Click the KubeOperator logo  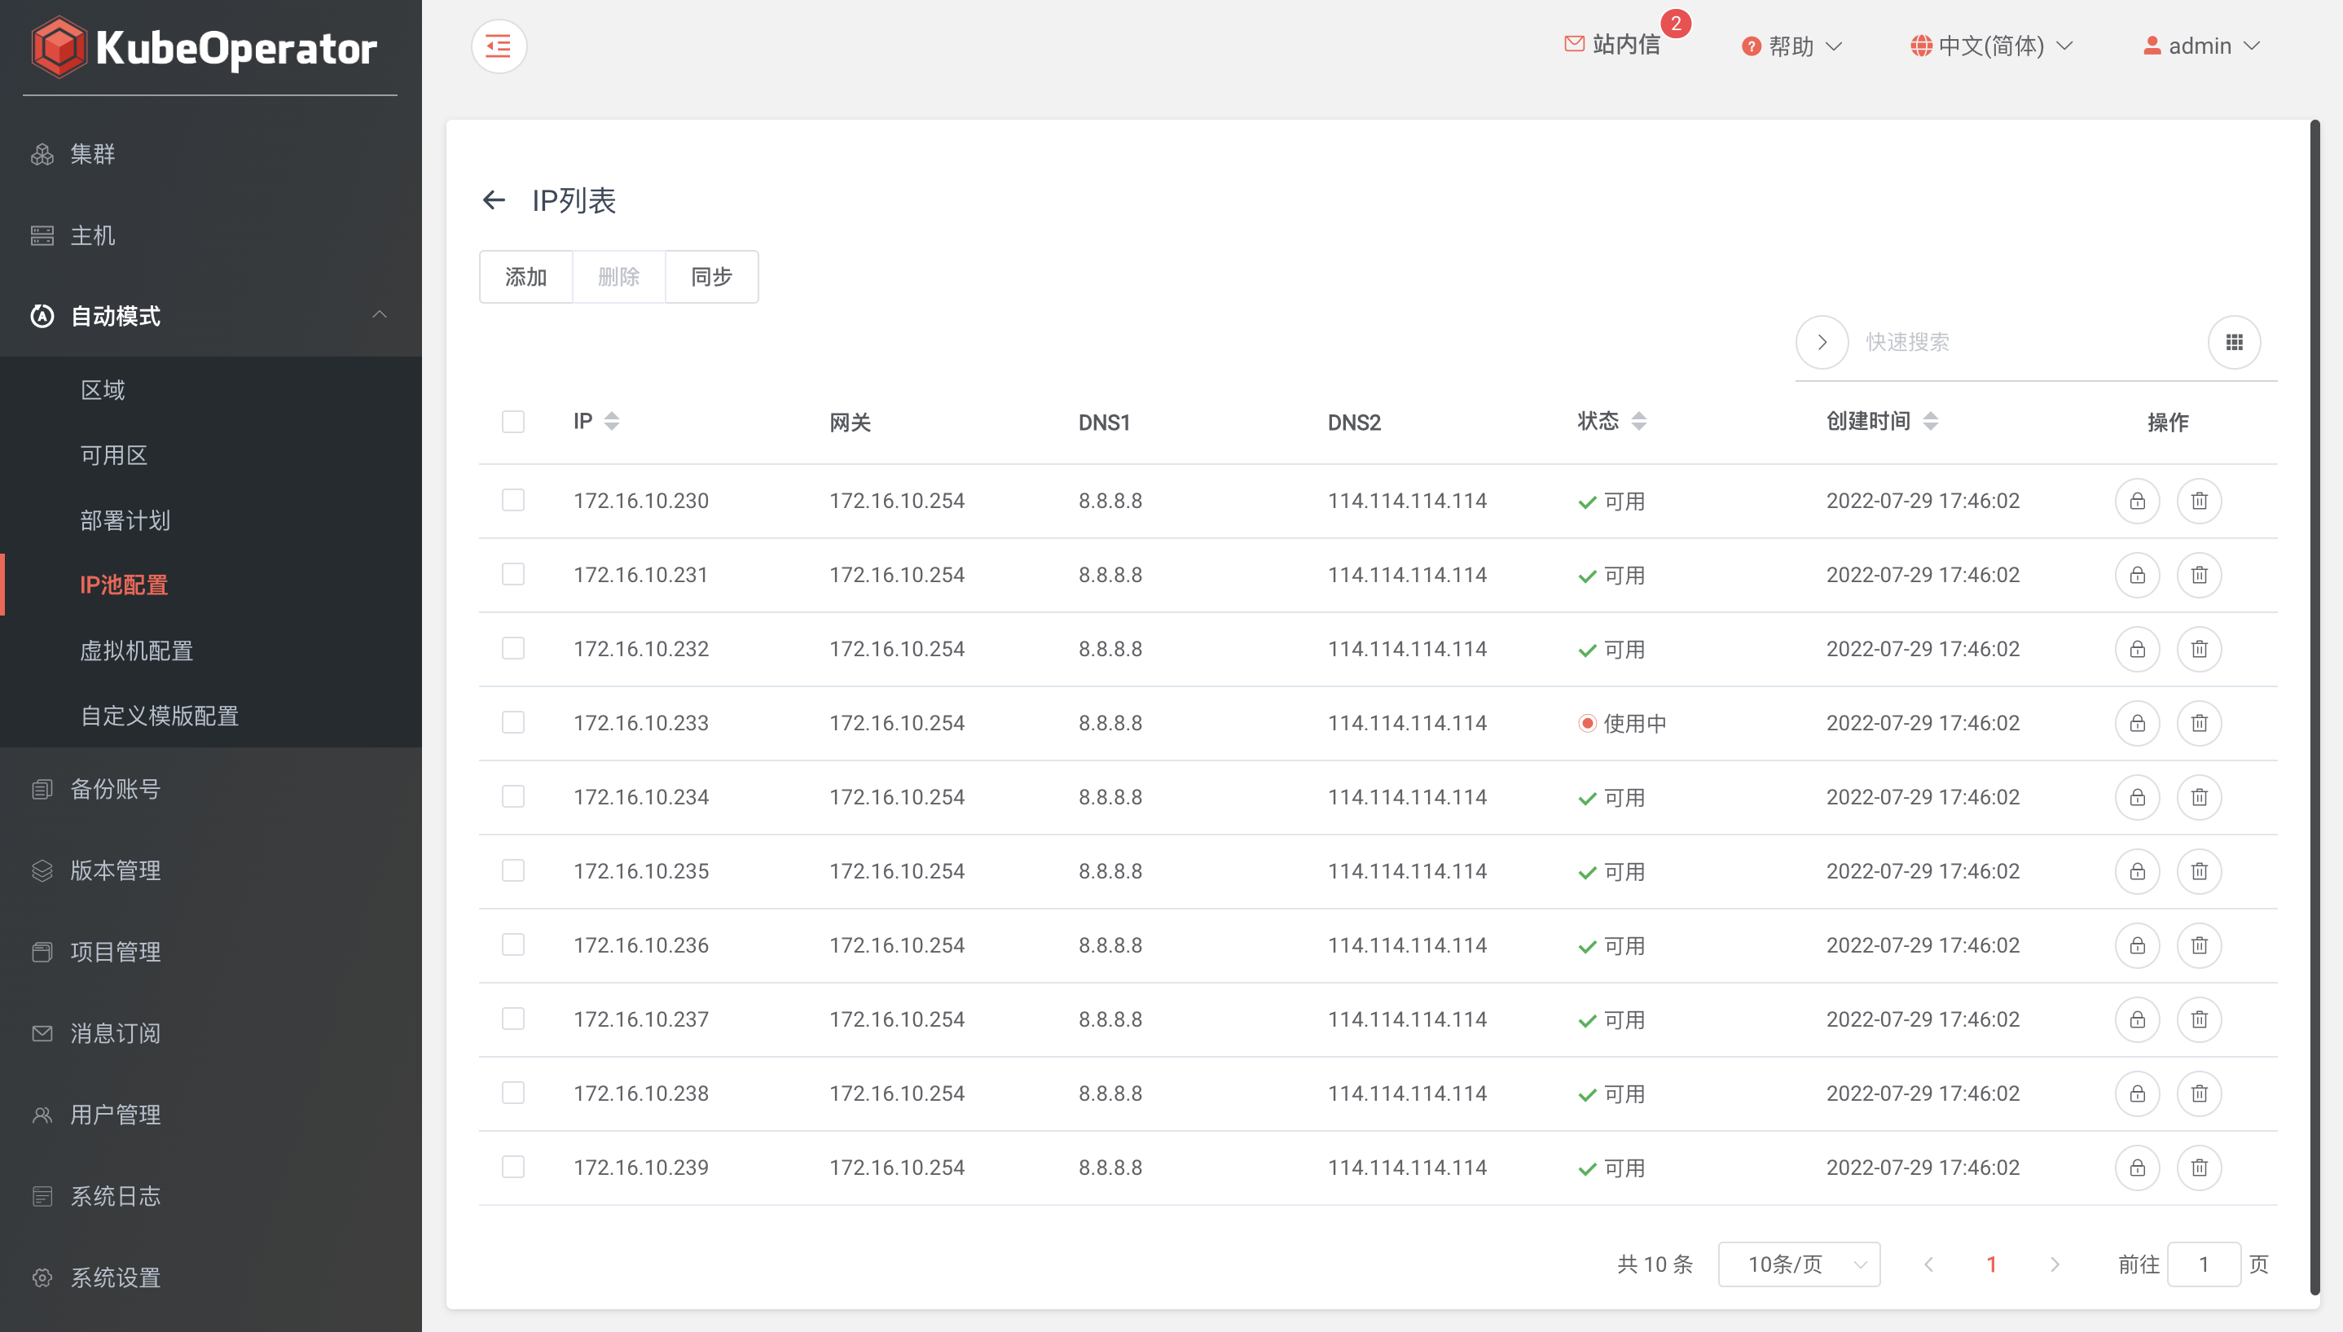(204, 47)
